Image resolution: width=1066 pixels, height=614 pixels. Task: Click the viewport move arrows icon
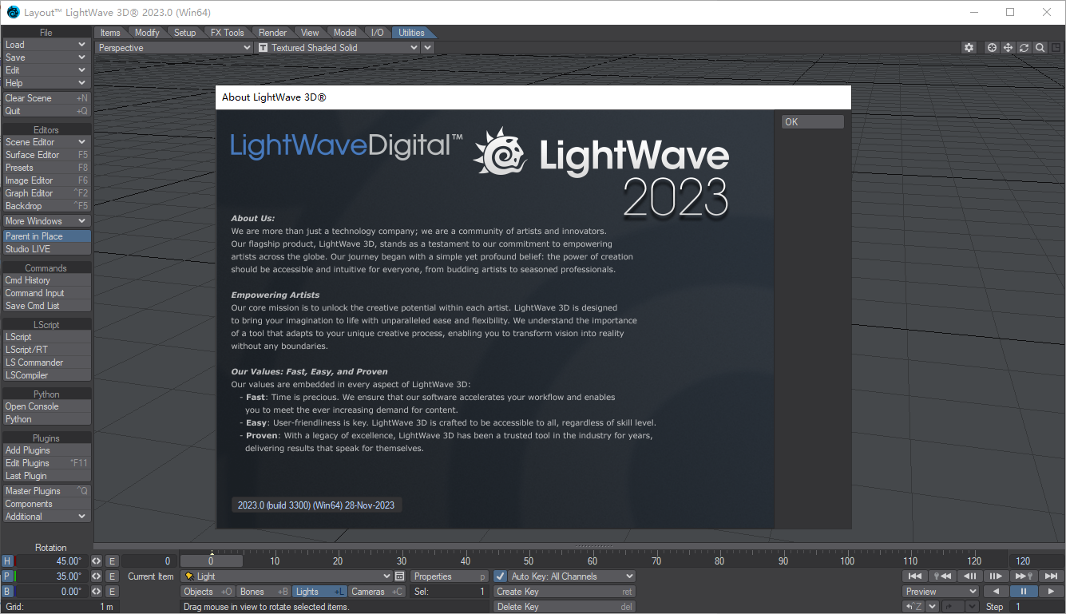pyautogui.click(x=1008, y=48)
